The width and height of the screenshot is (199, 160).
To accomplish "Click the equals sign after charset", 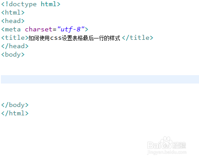I will [x=54, y=30].
